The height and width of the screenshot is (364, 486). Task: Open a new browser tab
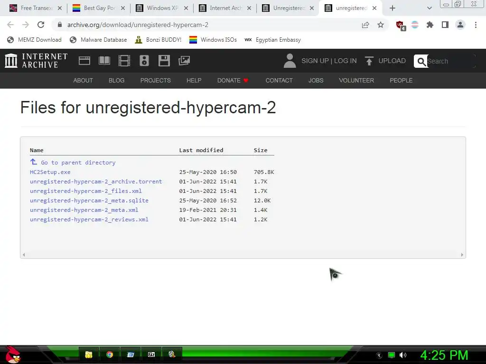[393, 8]
